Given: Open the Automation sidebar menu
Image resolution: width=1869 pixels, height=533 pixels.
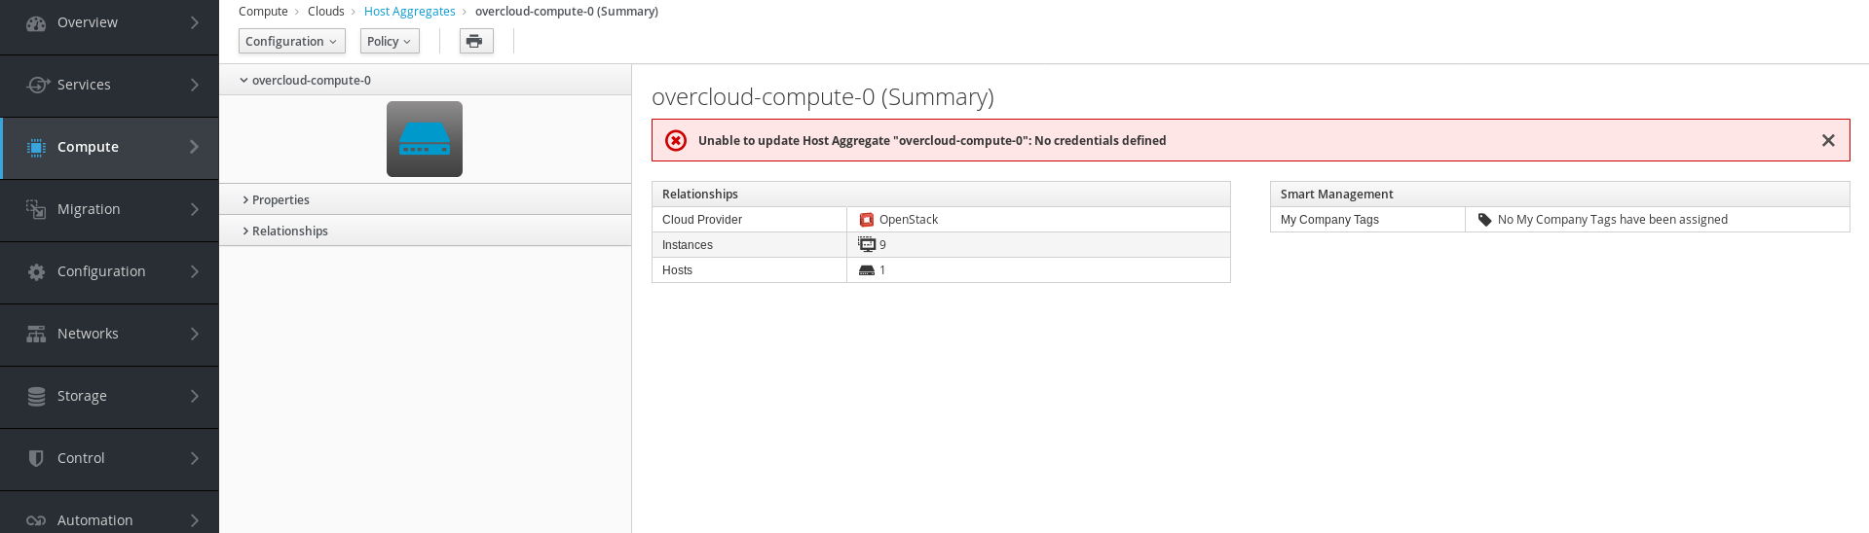Looking at the screenshot, I should [x=109, y=513].
